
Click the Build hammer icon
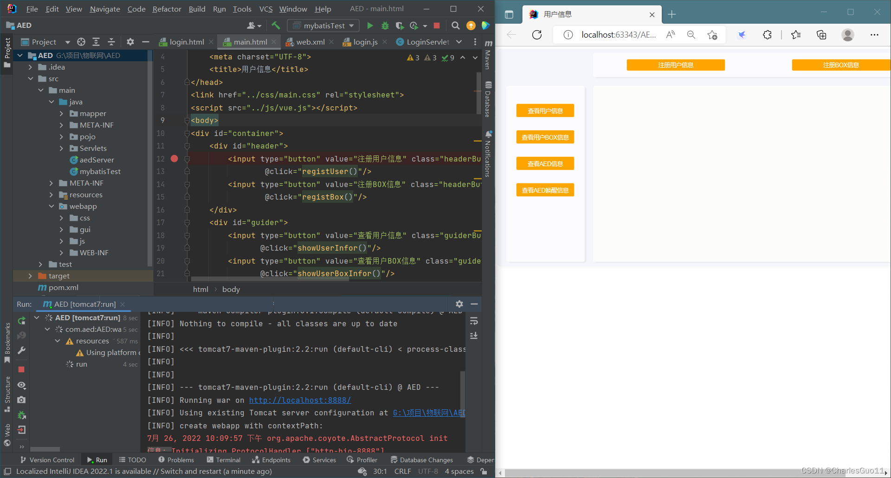(276, 26)
